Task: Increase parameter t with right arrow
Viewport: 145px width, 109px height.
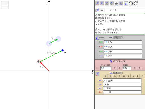Action: (x=120, y=68)
